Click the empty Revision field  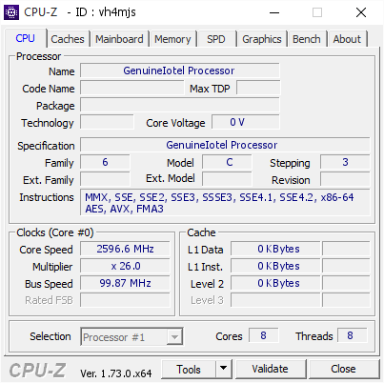(345, 179)
